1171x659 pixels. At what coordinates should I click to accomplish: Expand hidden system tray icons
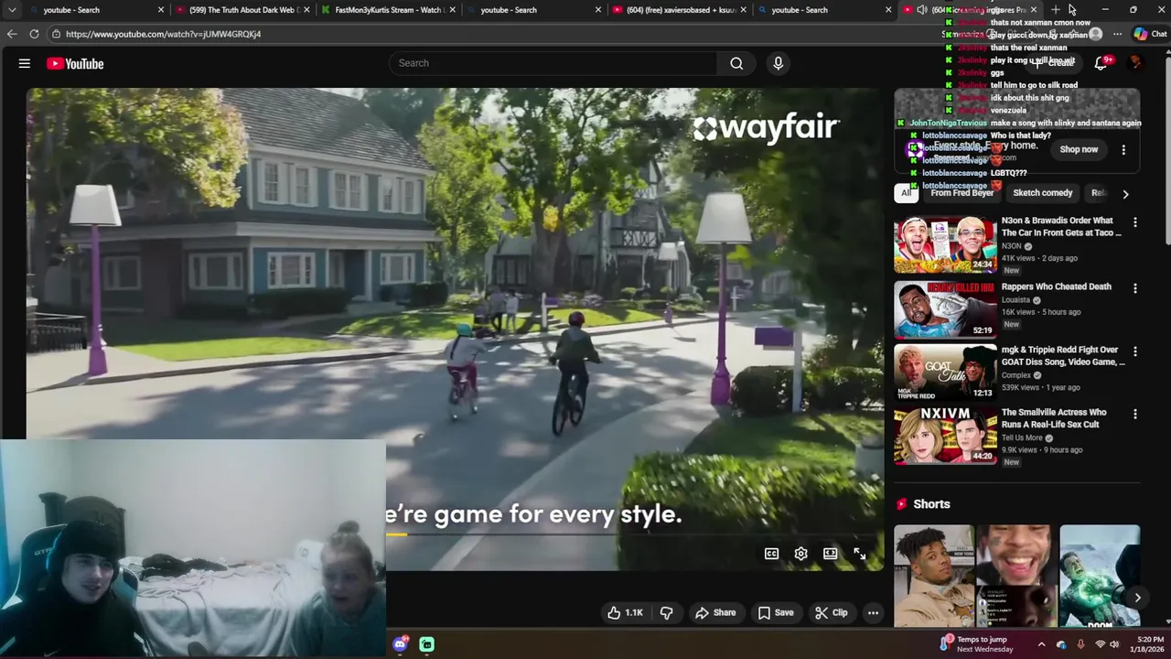(x=1041, y=644)
